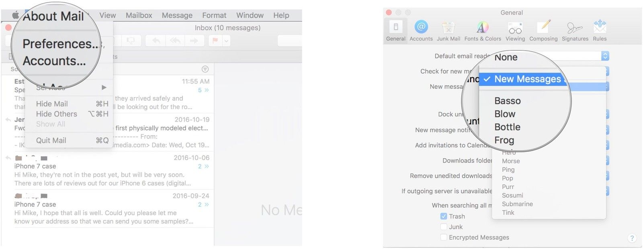643x249 pixels.
Task: Open the Accounts preferences pane
Action: click(421, 31)
